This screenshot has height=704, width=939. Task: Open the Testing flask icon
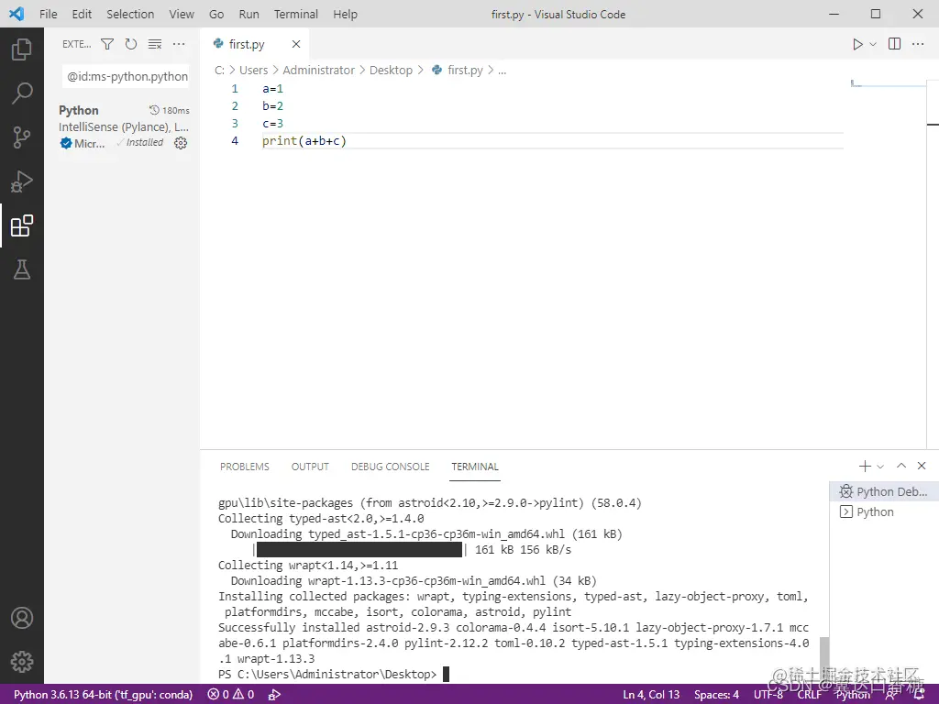(22, 269)
